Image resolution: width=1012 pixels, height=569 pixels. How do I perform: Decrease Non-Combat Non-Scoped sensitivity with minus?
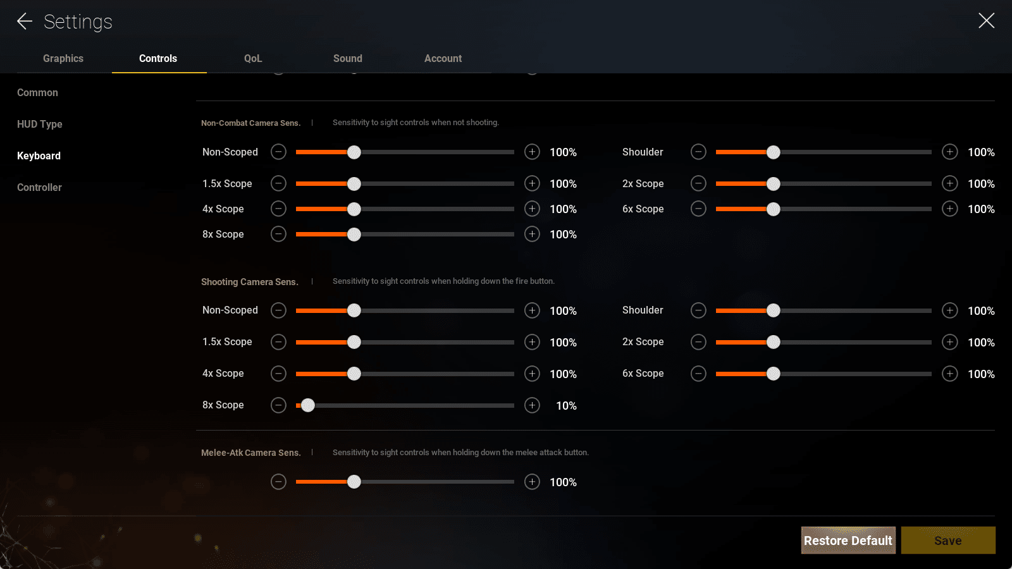coord(278,152)
